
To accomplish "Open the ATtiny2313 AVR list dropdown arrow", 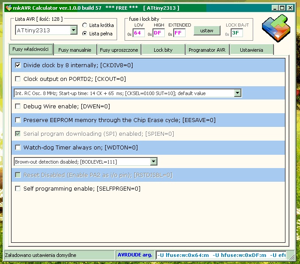I will pos(73,30).
